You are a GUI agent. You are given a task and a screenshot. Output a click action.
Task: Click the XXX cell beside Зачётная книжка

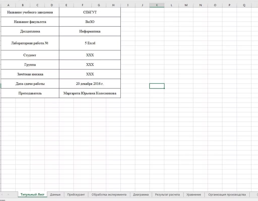(90, 74)
